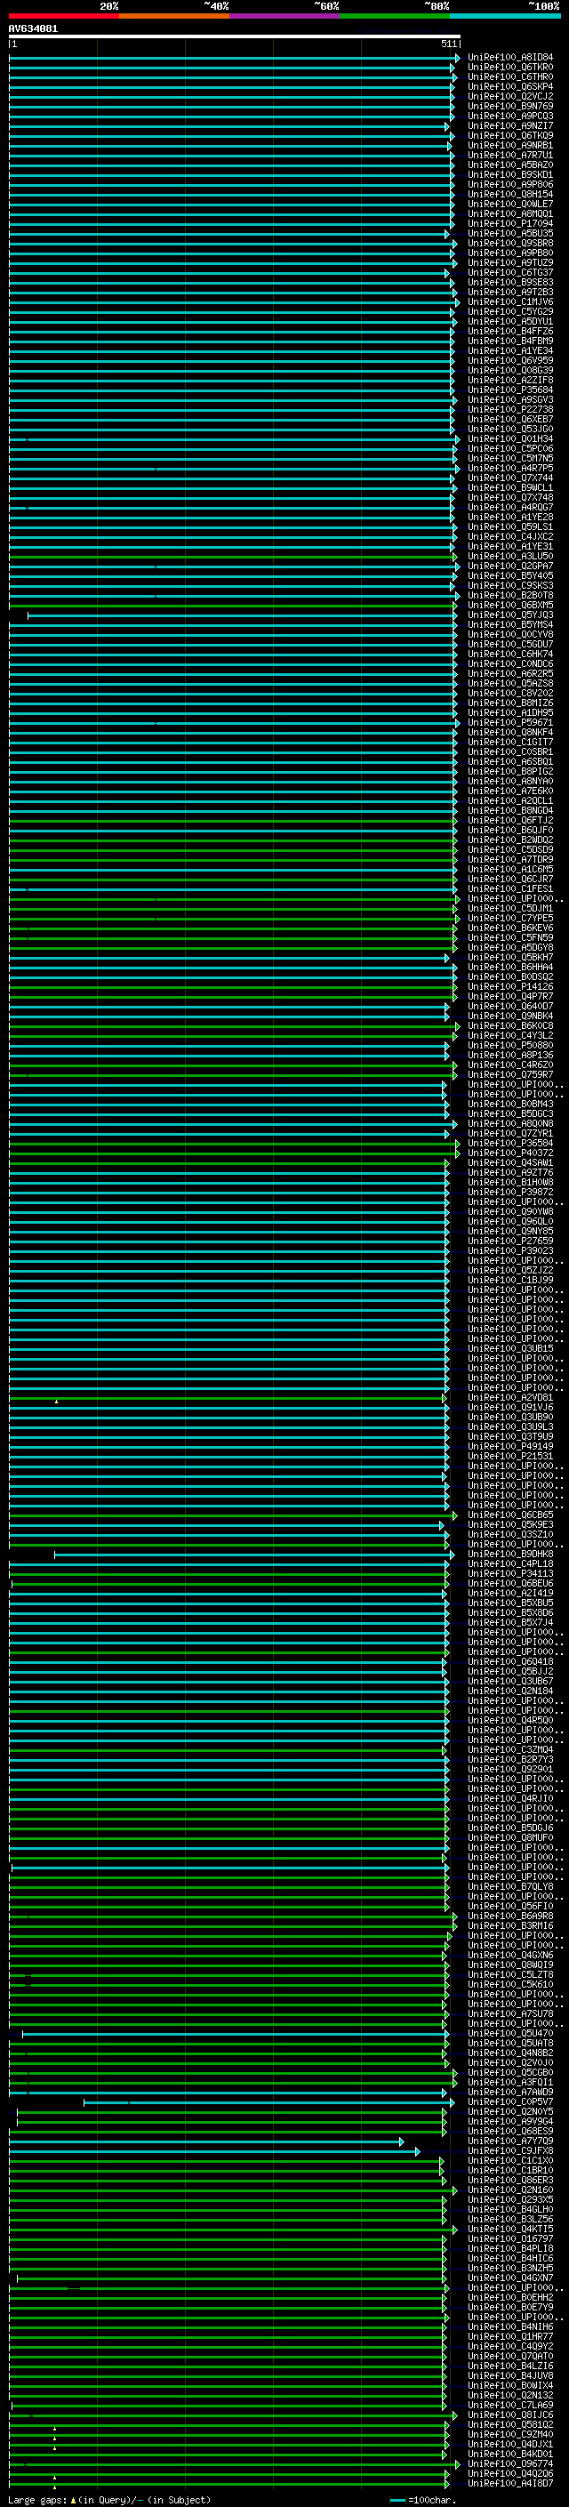
Task: Select hit label UniRef100_Q6SKP4
Action: [x=510, y=86]
